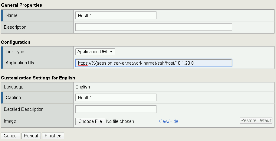Viewport: 276px width, 141px height.
Task: Click Finished to save the link
Action: click(x=53, y=136)
